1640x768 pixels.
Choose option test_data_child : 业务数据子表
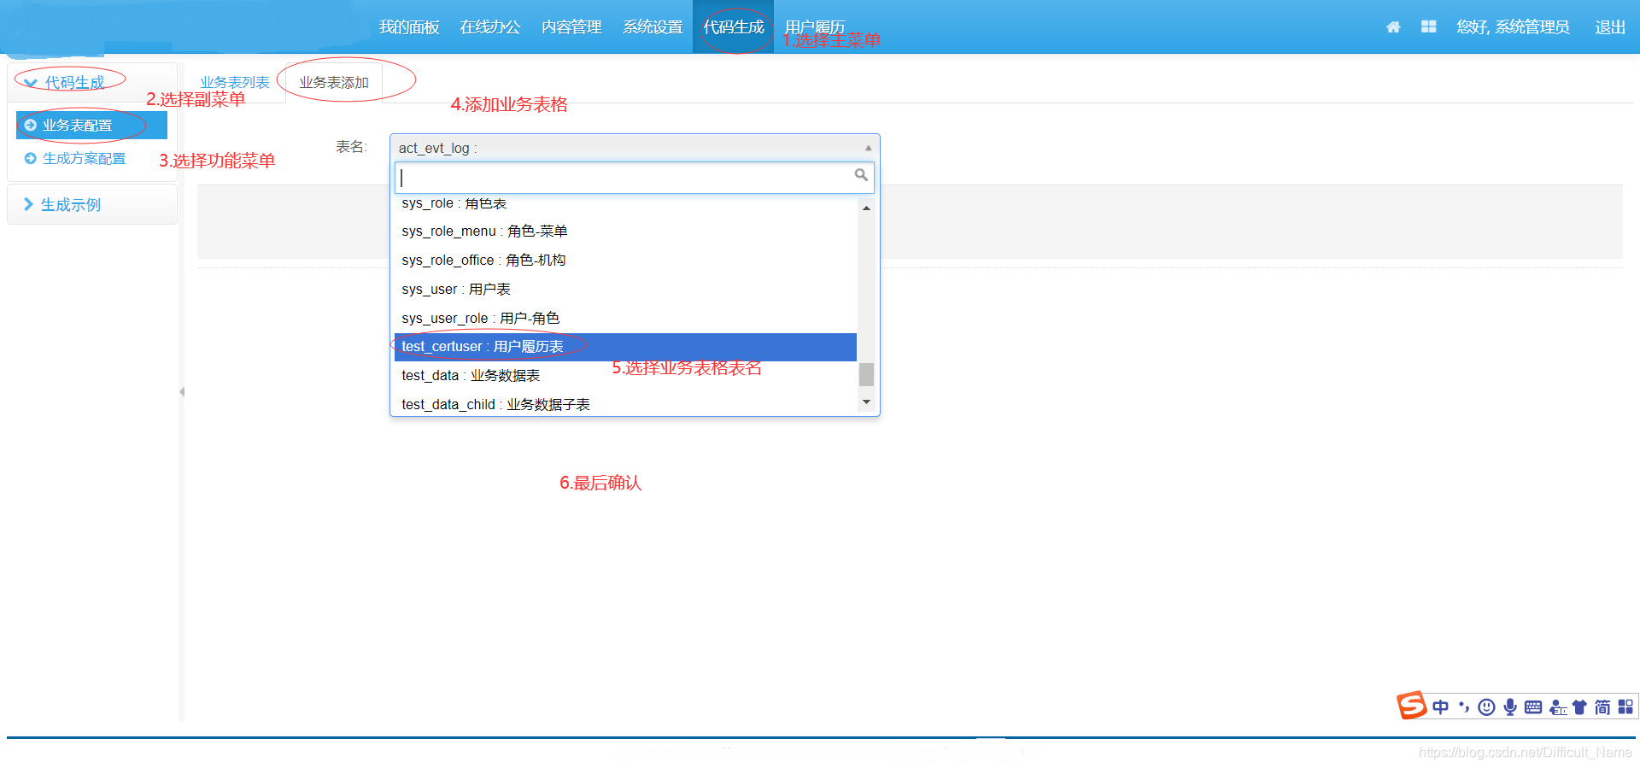625,404
